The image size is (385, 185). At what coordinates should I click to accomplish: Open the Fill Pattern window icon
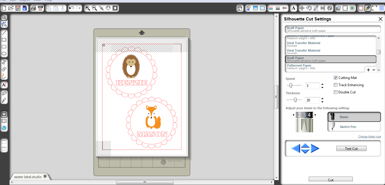click(262, 8)
